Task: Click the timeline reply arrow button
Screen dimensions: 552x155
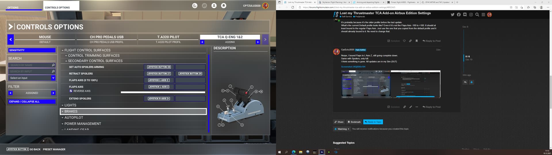Action: pos(465,82)
